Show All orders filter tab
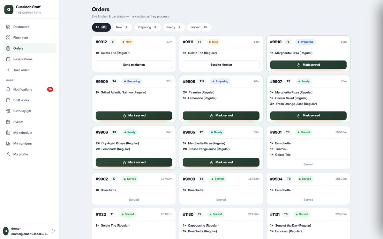Viewport: 383px width, 239px height. pos(101,27)
